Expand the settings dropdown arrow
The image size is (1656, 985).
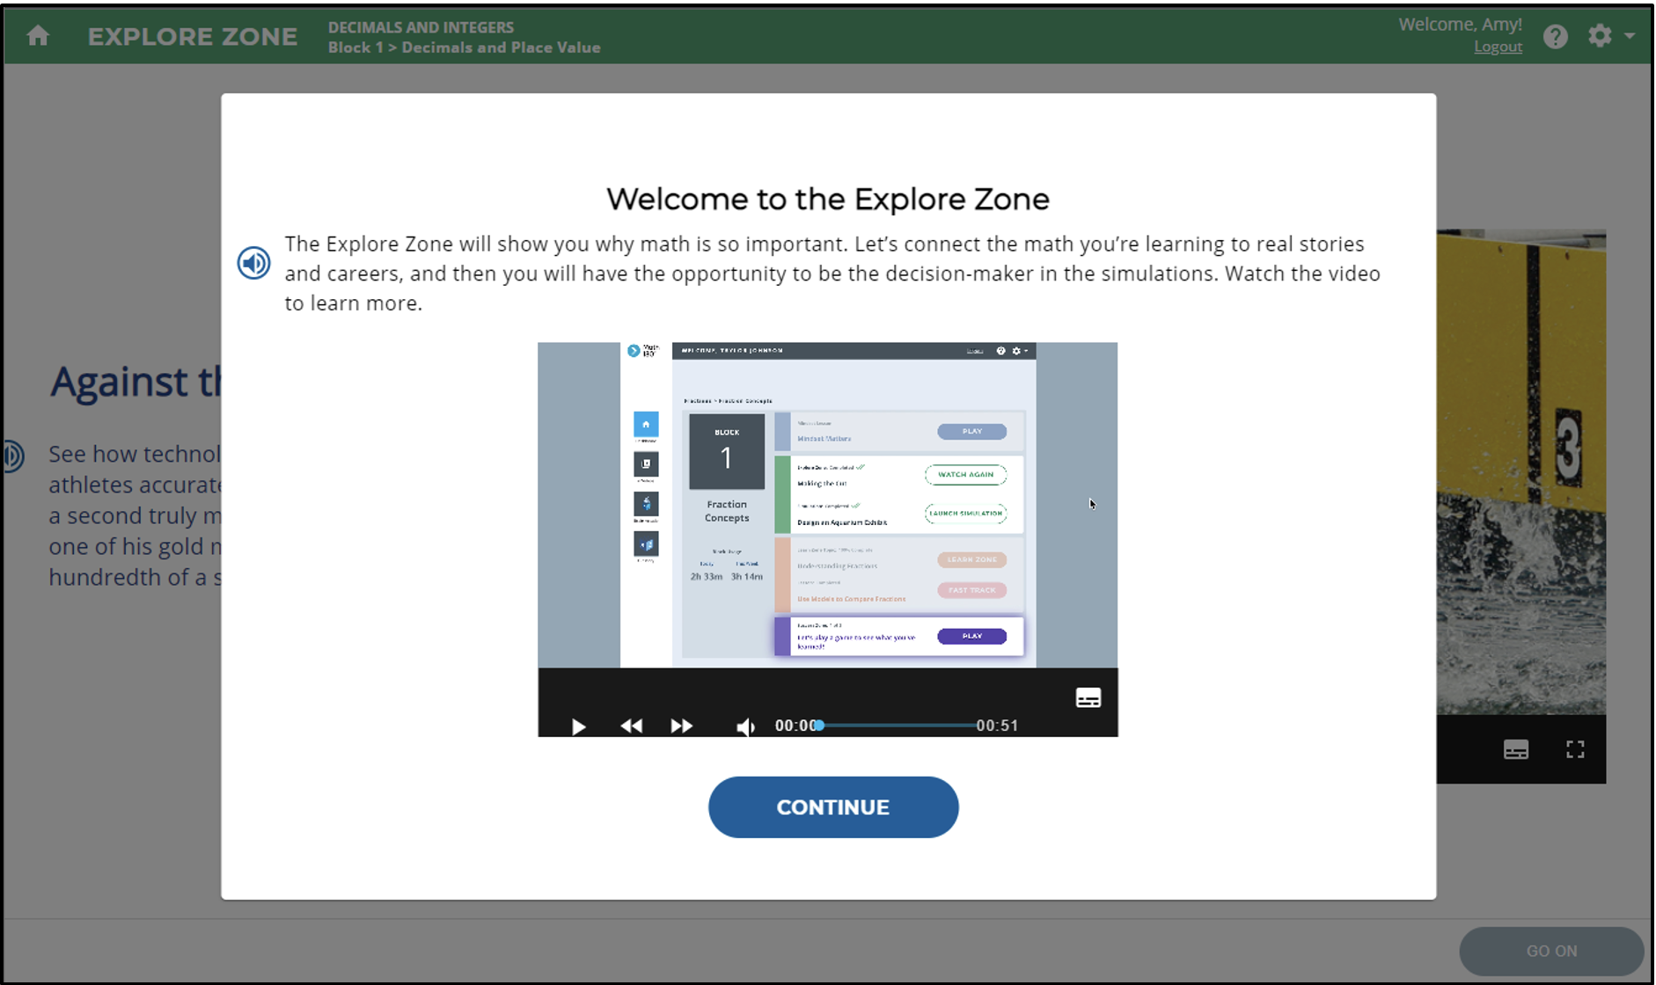point(1630,36)
